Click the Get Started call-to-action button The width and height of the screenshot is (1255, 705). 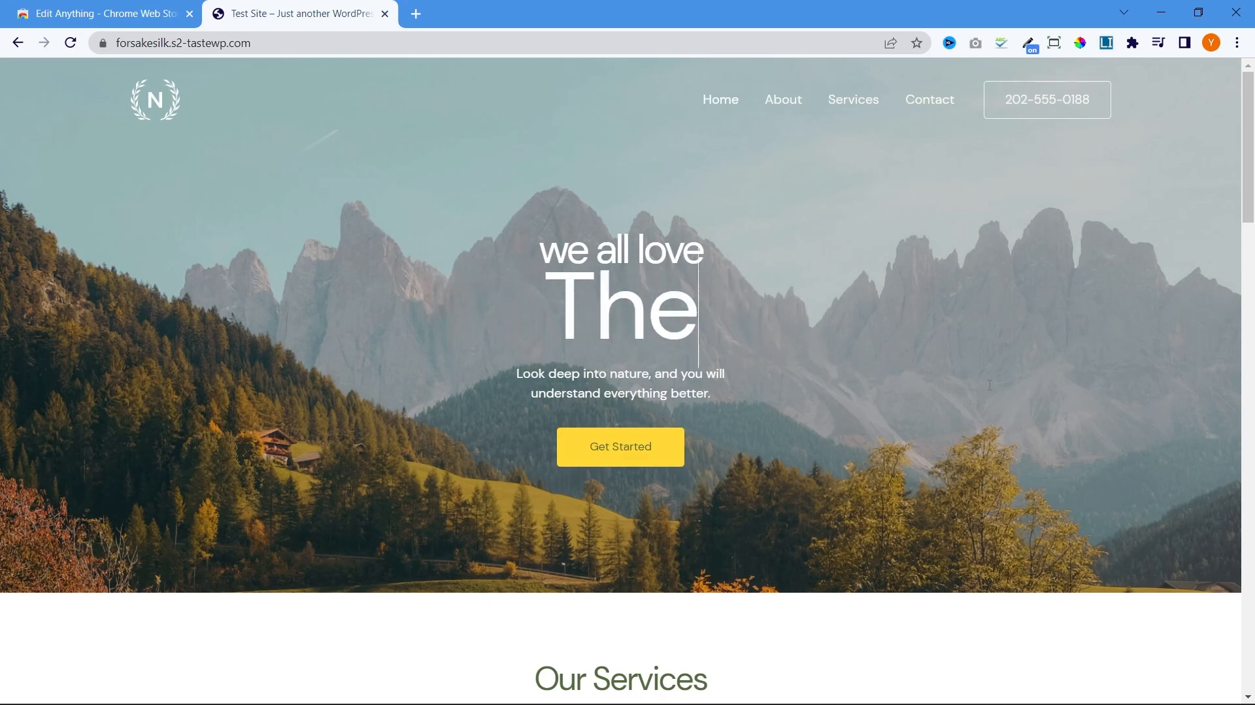(x=620, y=446)
